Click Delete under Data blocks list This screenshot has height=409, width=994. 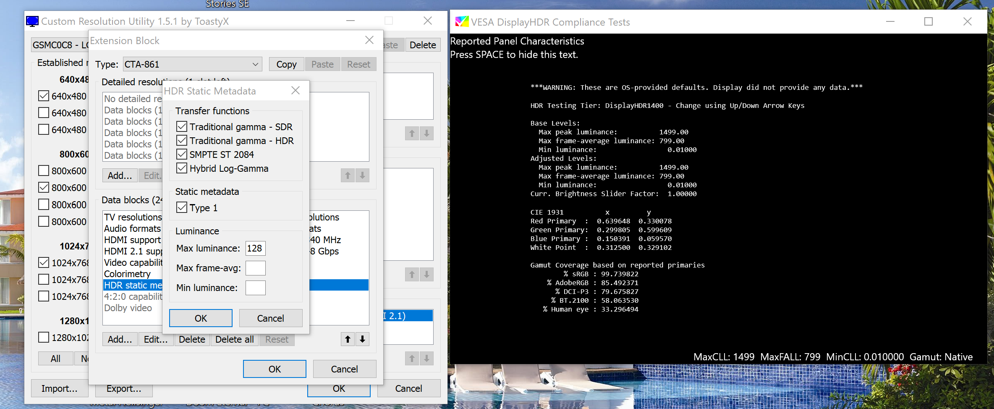(192, 339)
